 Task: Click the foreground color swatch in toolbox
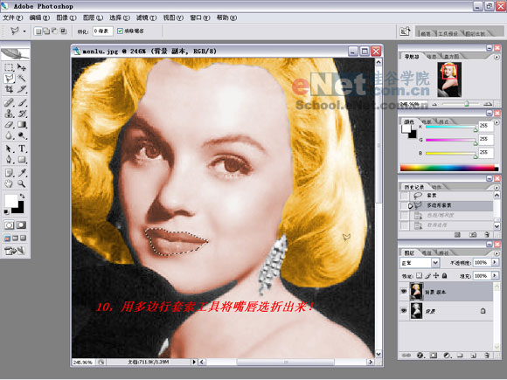pyautogui.click(x=11, y=201)
